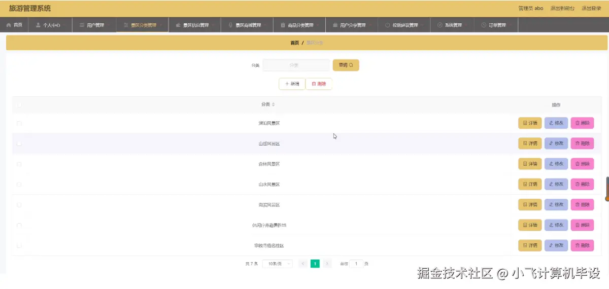This screenshot has width=609, height=289.
Task: Click 修改 for the 海滨风景区 row
Action: [x=556, y=205]
